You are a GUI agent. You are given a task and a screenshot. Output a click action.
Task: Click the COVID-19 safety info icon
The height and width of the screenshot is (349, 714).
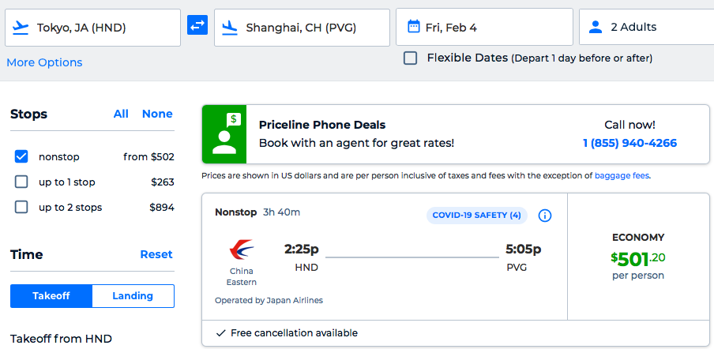pyautogui.click(x=545, y=216)
